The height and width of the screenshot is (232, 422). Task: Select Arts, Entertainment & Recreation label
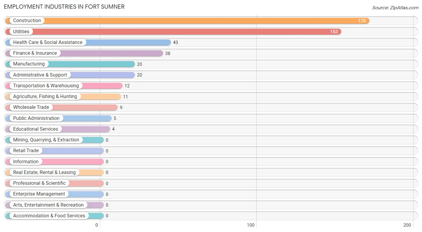pyautogui.click(x=48, y=205)
